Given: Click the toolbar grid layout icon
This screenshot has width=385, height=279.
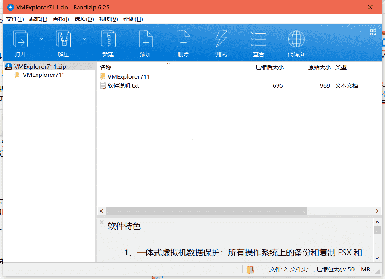Looking at the screenshot, I should coord(373,32).
